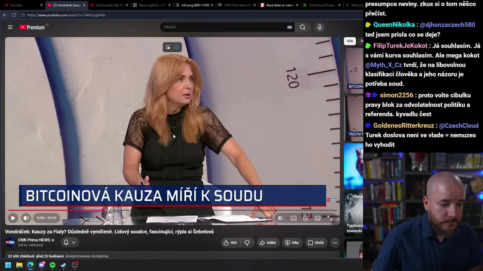
Task: Open File Explorer from the taskbar
Action: coord(19,265)
